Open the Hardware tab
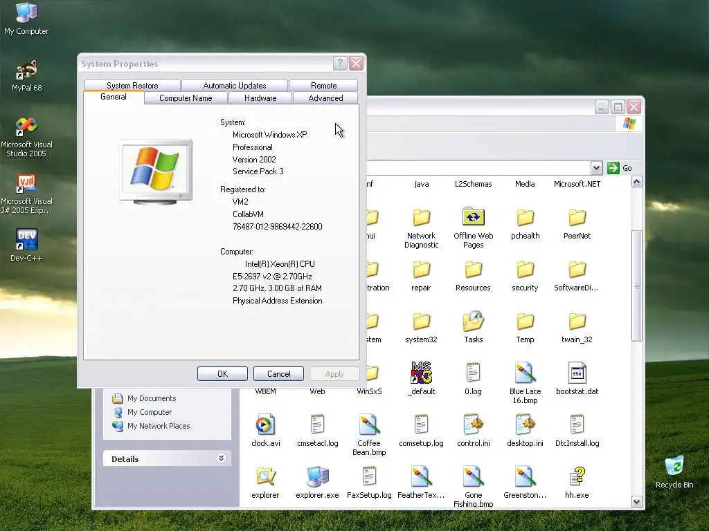 260,98
